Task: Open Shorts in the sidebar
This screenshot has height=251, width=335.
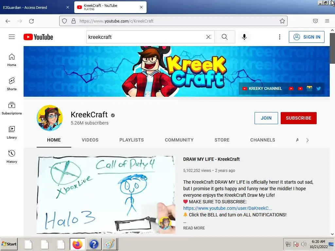Action: pos(12,84)
